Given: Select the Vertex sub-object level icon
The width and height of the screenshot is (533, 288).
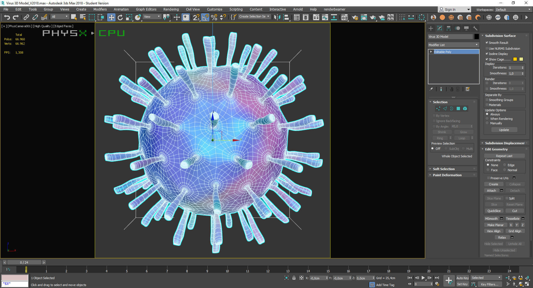Looking at the screenshot, I should click(438, 108).
